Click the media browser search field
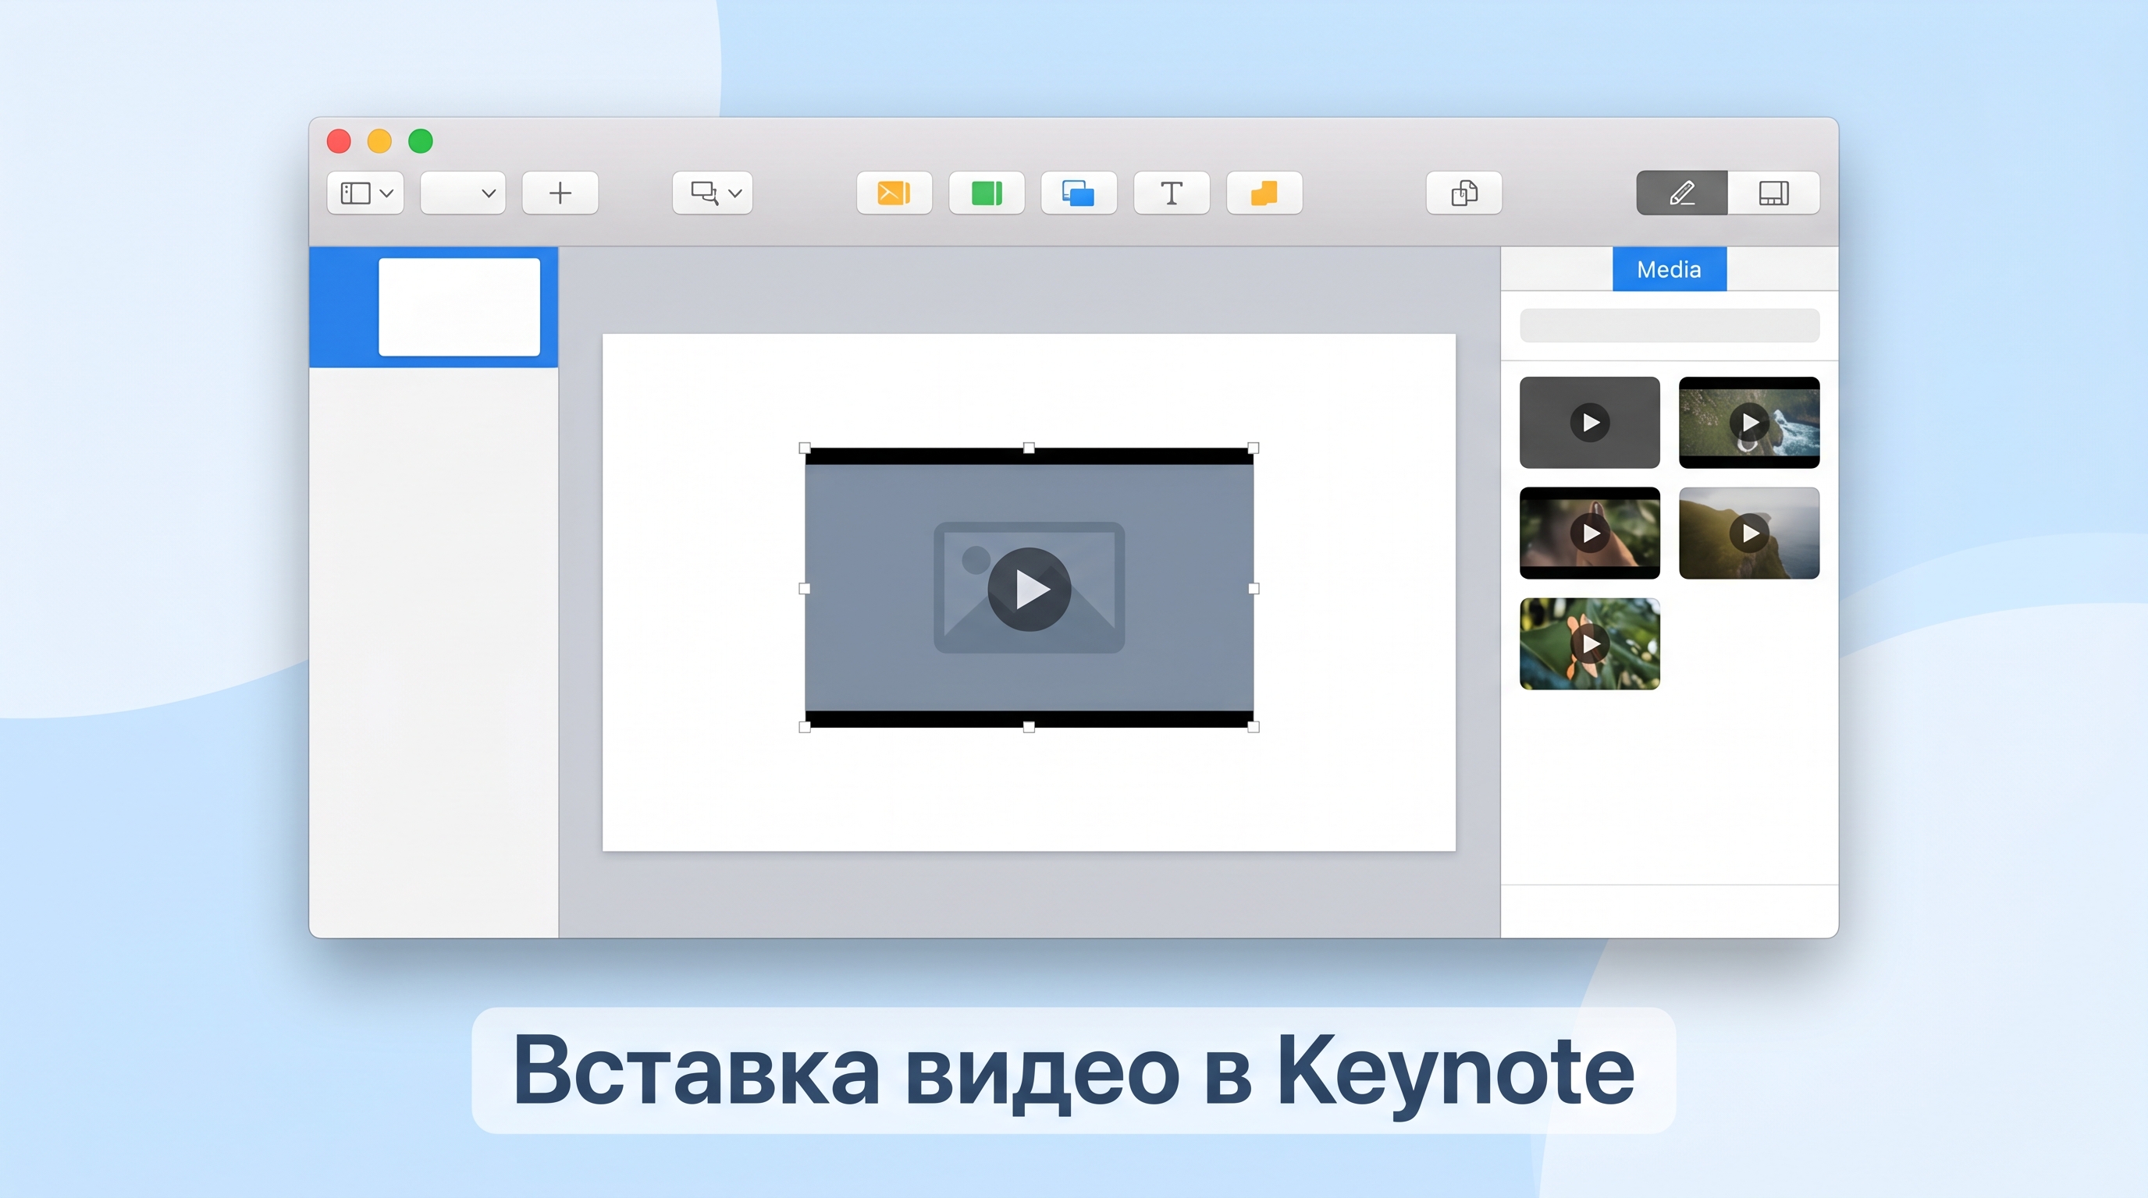The width and height of the screenshot is (2148, 1198). [x=1670, y=326]
